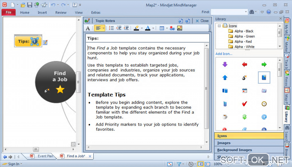The image size is (292, 167).
Task: Go to next topic note icon
Action: tap(188, 21)
